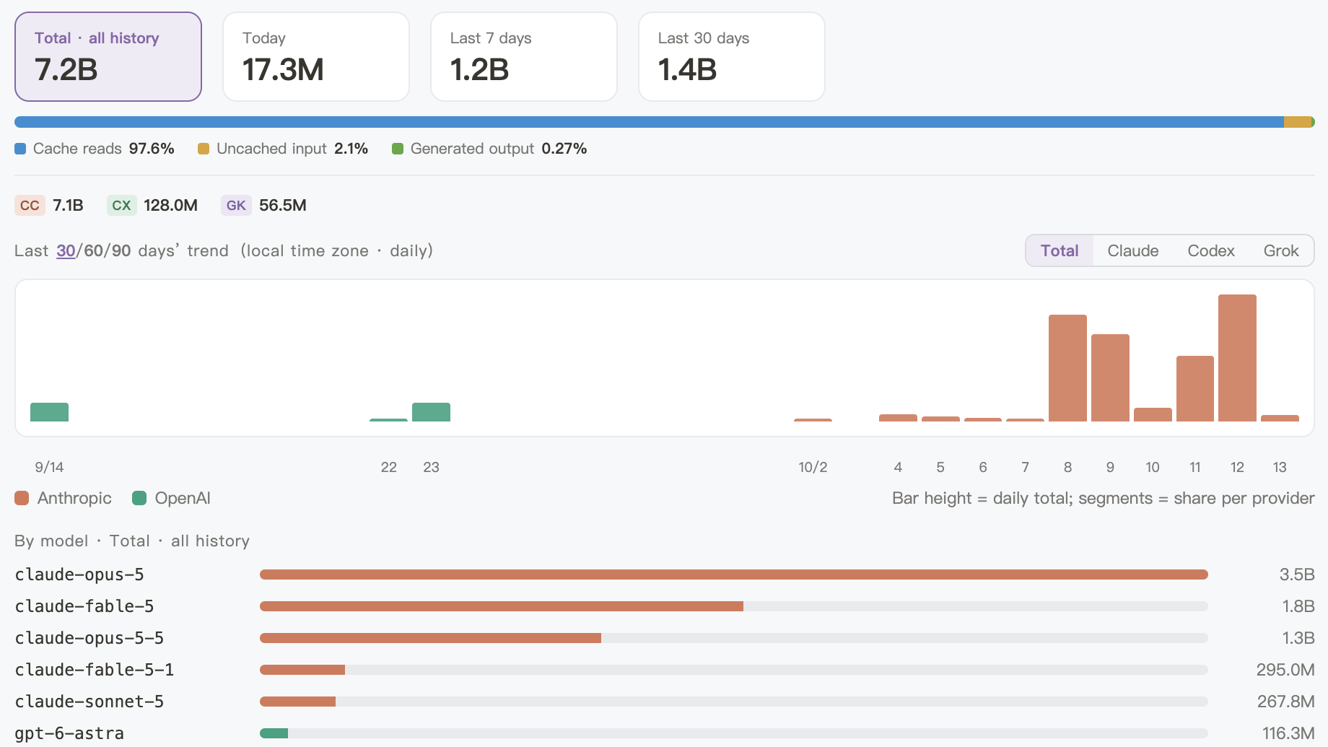Click the 56.5M value beside GK
1328x747 pixels.
[x=283, y=205]
